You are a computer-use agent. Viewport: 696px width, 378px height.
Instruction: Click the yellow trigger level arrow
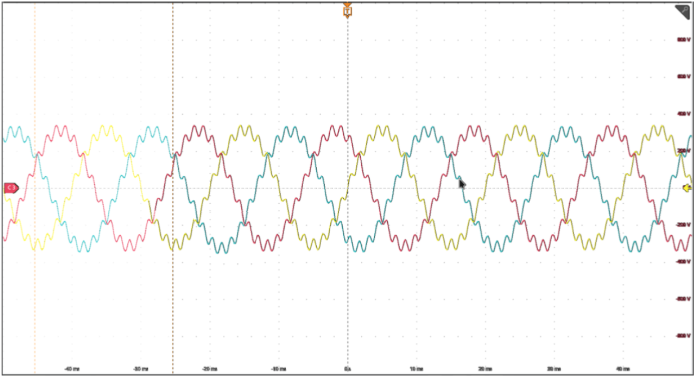[687, 188]
